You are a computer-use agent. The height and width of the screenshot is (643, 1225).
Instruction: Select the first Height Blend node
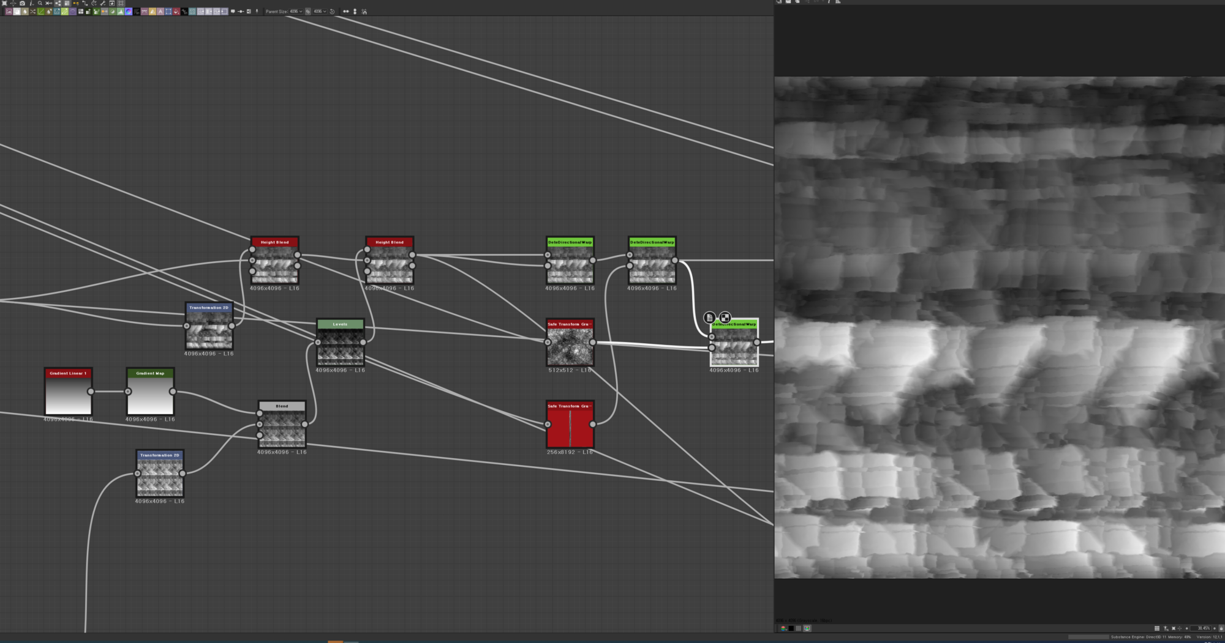click(x=274, y=260)
